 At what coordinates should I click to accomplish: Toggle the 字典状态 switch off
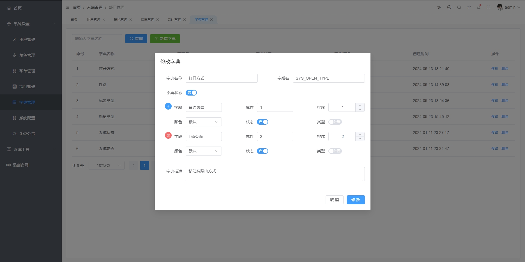[x=191, y=93]
